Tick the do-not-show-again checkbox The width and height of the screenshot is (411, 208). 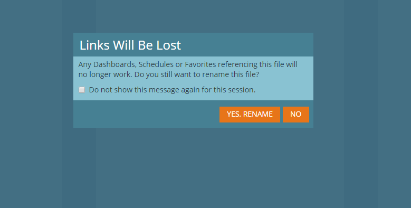[x=82, y=90]
